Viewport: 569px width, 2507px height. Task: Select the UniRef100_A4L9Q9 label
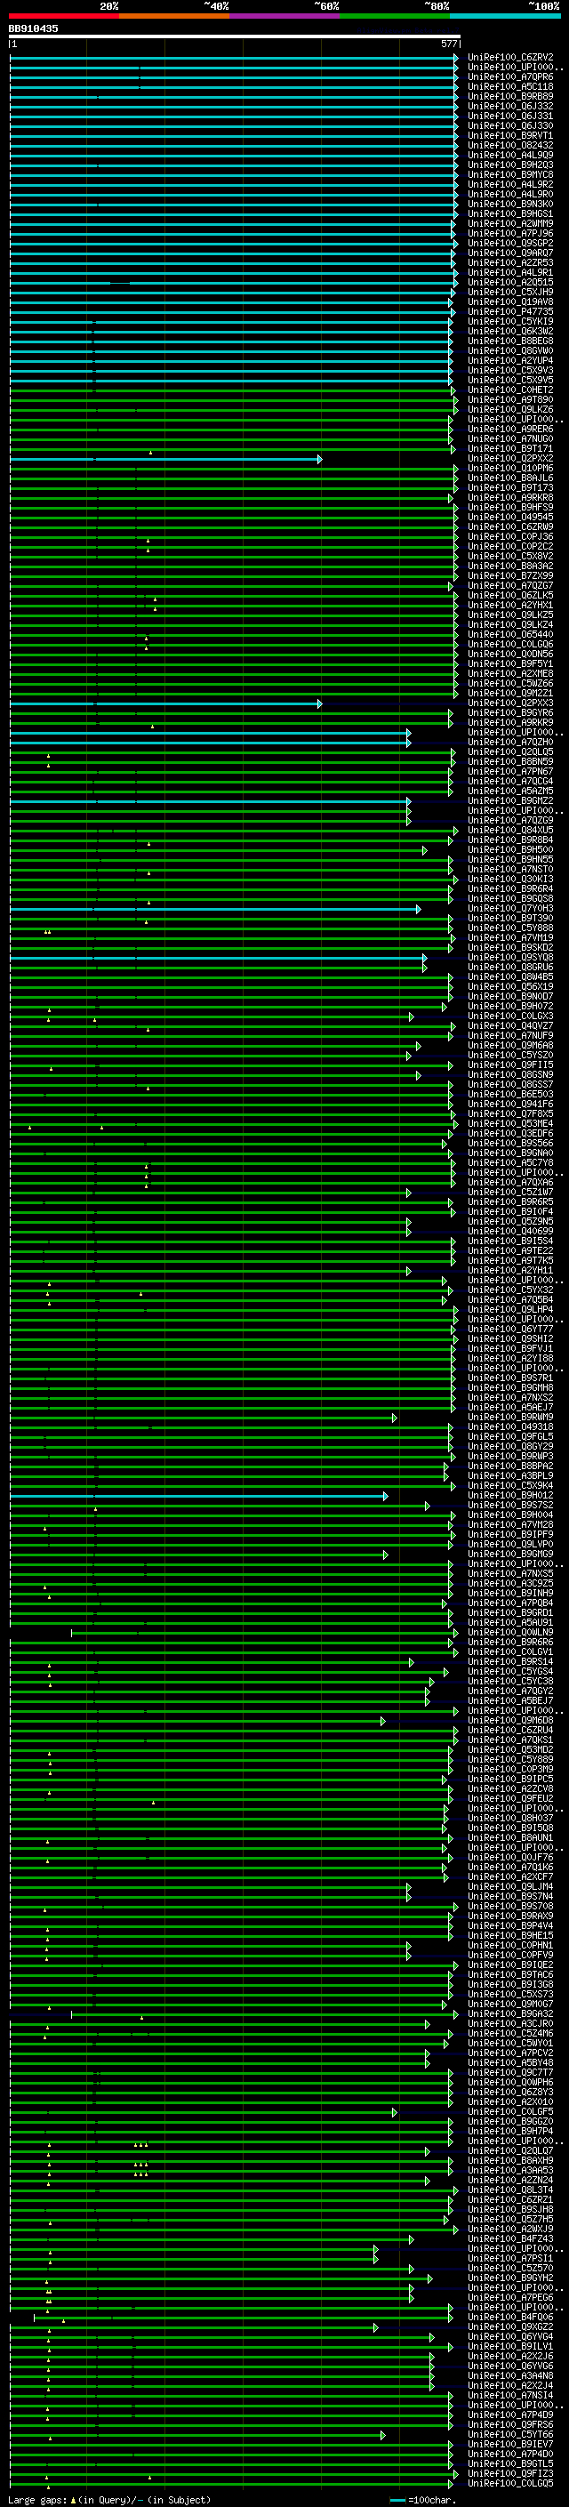pos(510,155)
